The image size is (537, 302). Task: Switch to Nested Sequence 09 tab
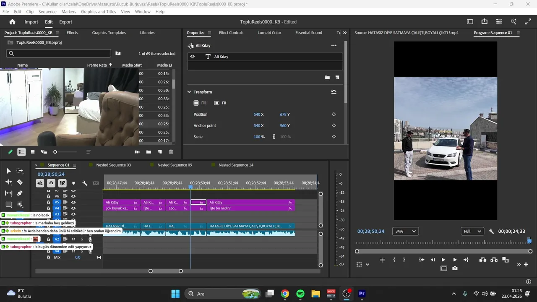click(175, 165)
